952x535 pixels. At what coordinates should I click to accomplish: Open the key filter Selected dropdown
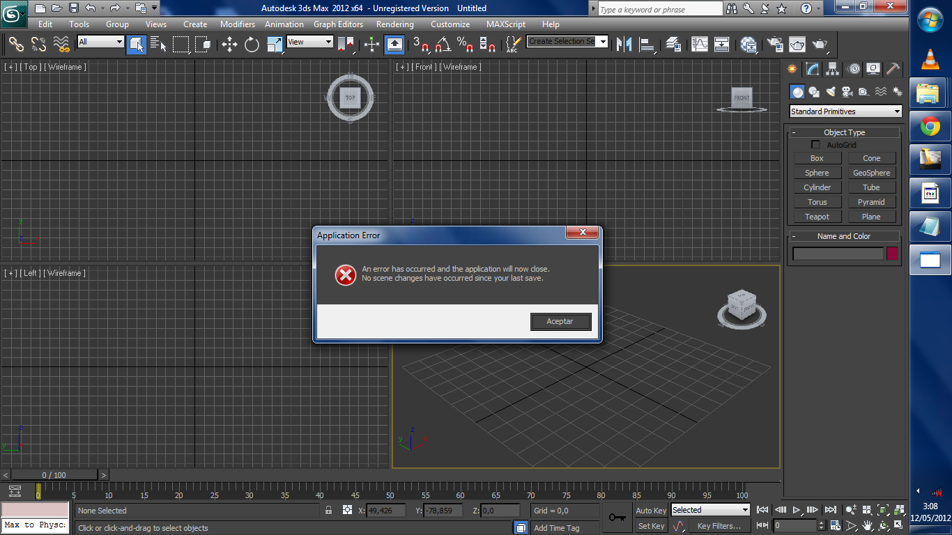tap(709, 510)
